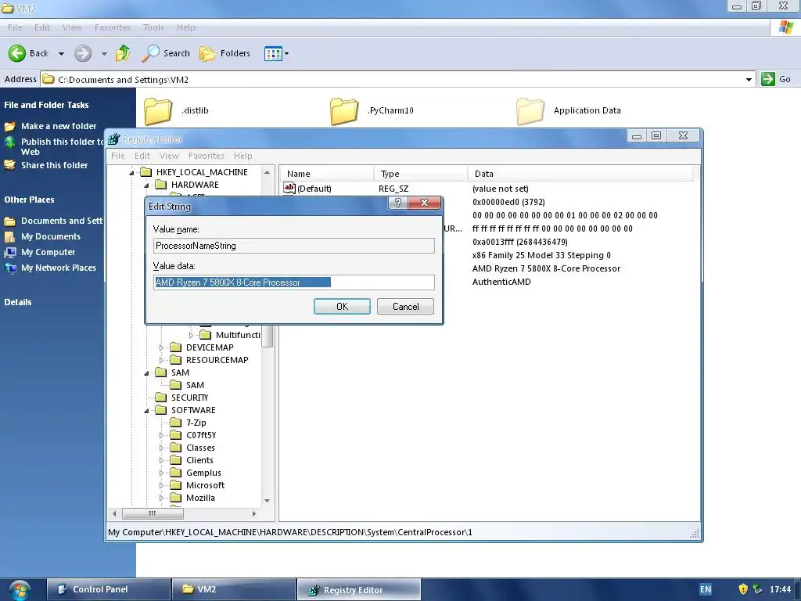Open Search in Explorer toolbar

[x=166, y=53]
